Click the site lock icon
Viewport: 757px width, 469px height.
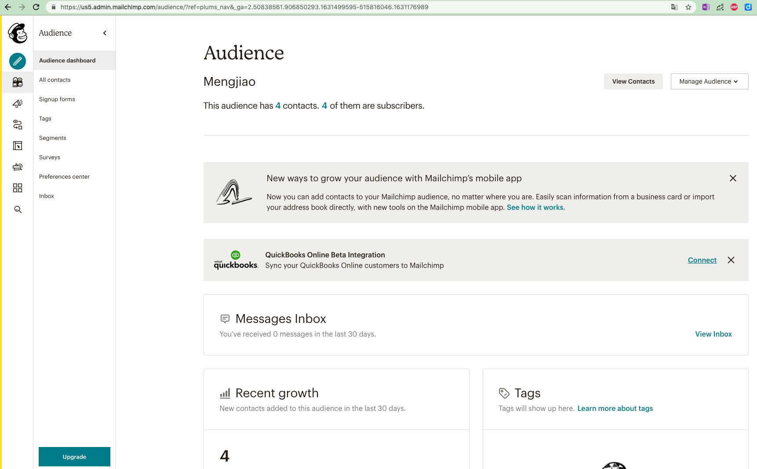coord(54,7)
